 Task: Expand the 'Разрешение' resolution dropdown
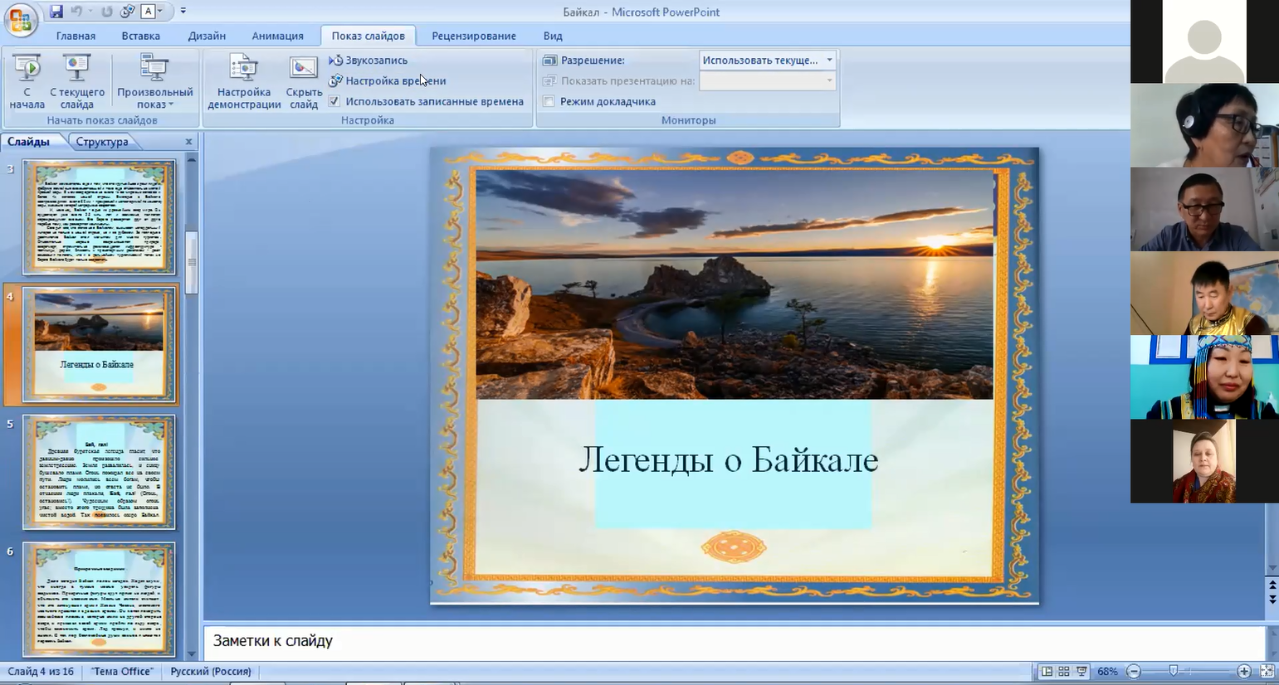(828, 61)
